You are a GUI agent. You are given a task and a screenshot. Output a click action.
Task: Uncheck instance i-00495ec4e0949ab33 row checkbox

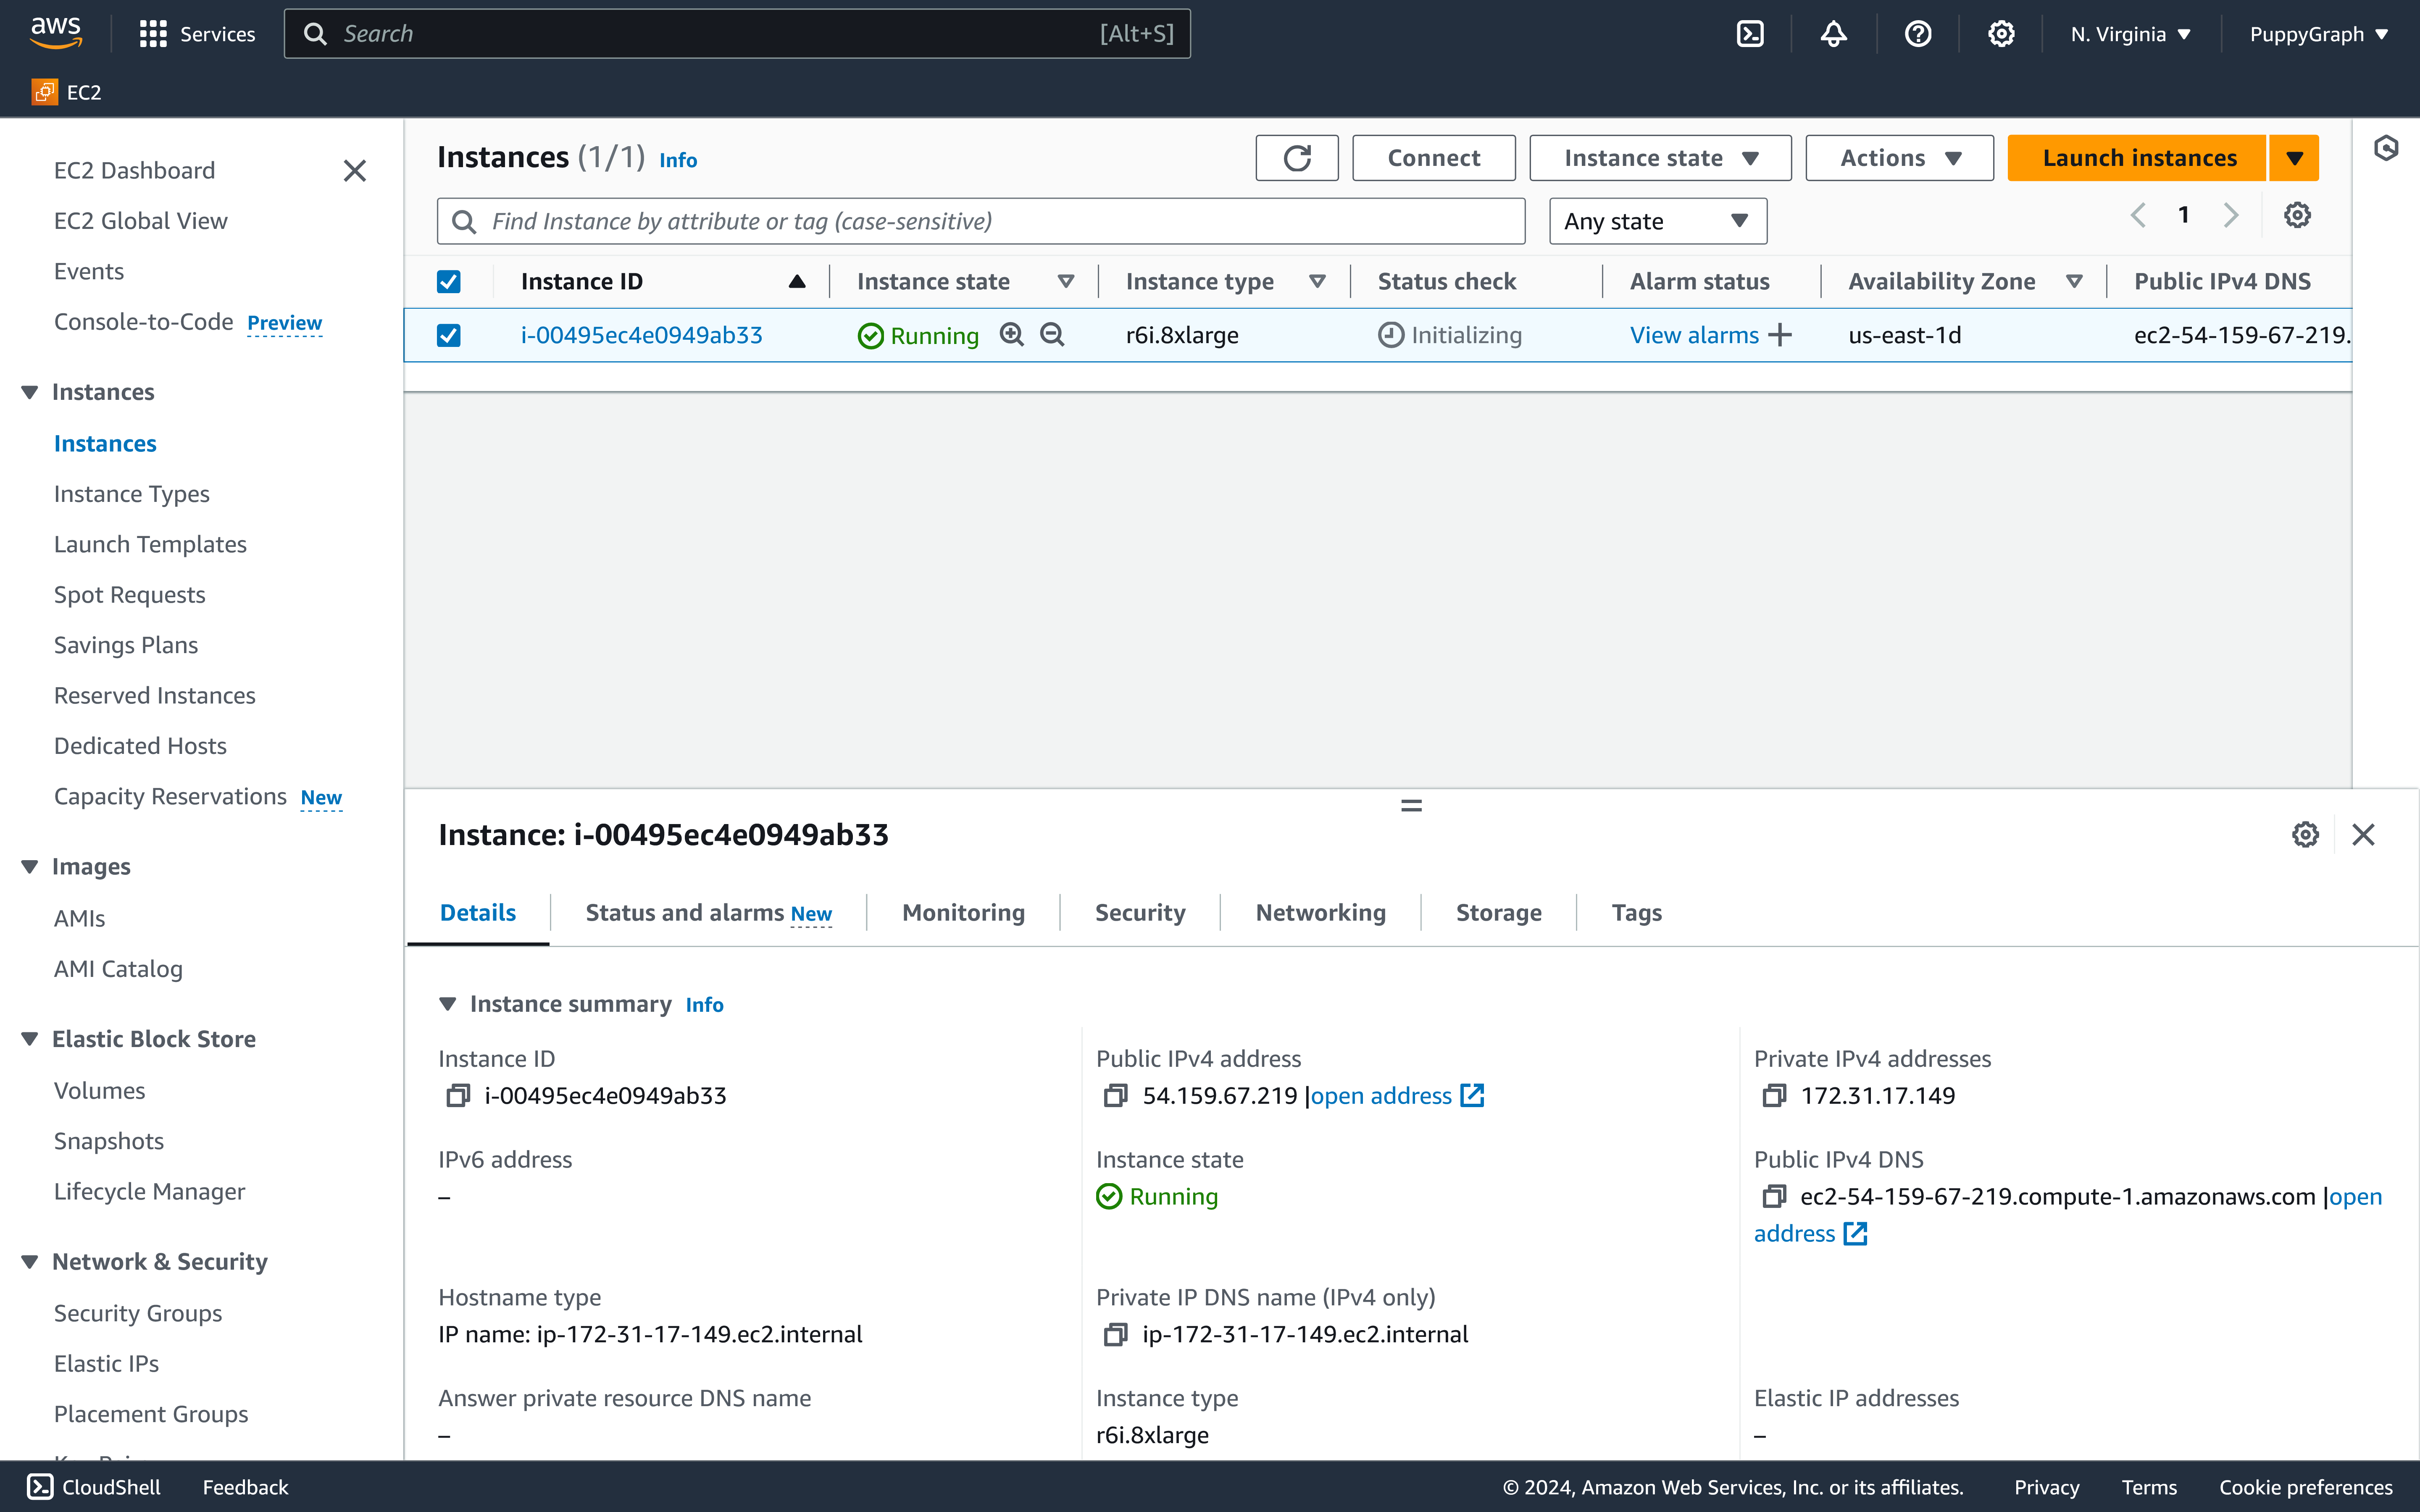pyautogui.click(x=449, y=335)
